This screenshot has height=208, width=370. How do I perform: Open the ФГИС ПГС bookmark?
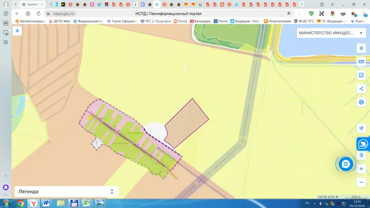coord(304,21)
